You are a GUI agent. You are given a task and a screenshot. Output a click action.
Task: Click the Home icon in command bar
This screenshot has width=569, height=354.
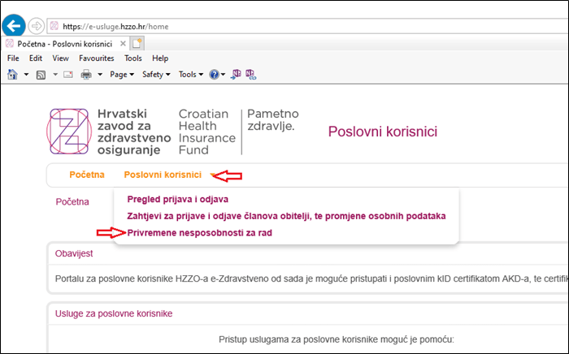point(12,75)
